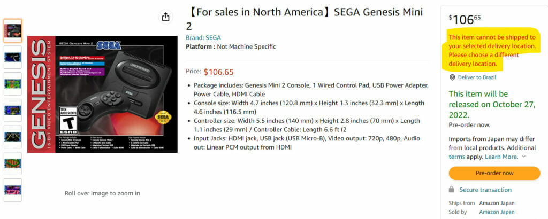548x219 pixels.
Task: Open the Deliver to Brazil location selector
Action: point(478,77)
